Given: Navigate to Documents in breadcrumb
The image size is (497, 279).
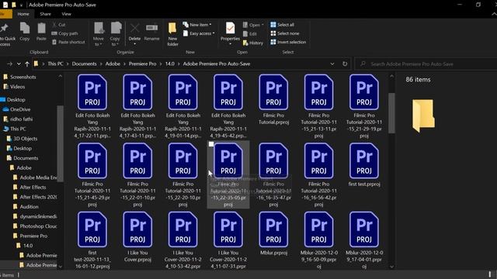Looking at the screenshot, I should click(84, 64).
